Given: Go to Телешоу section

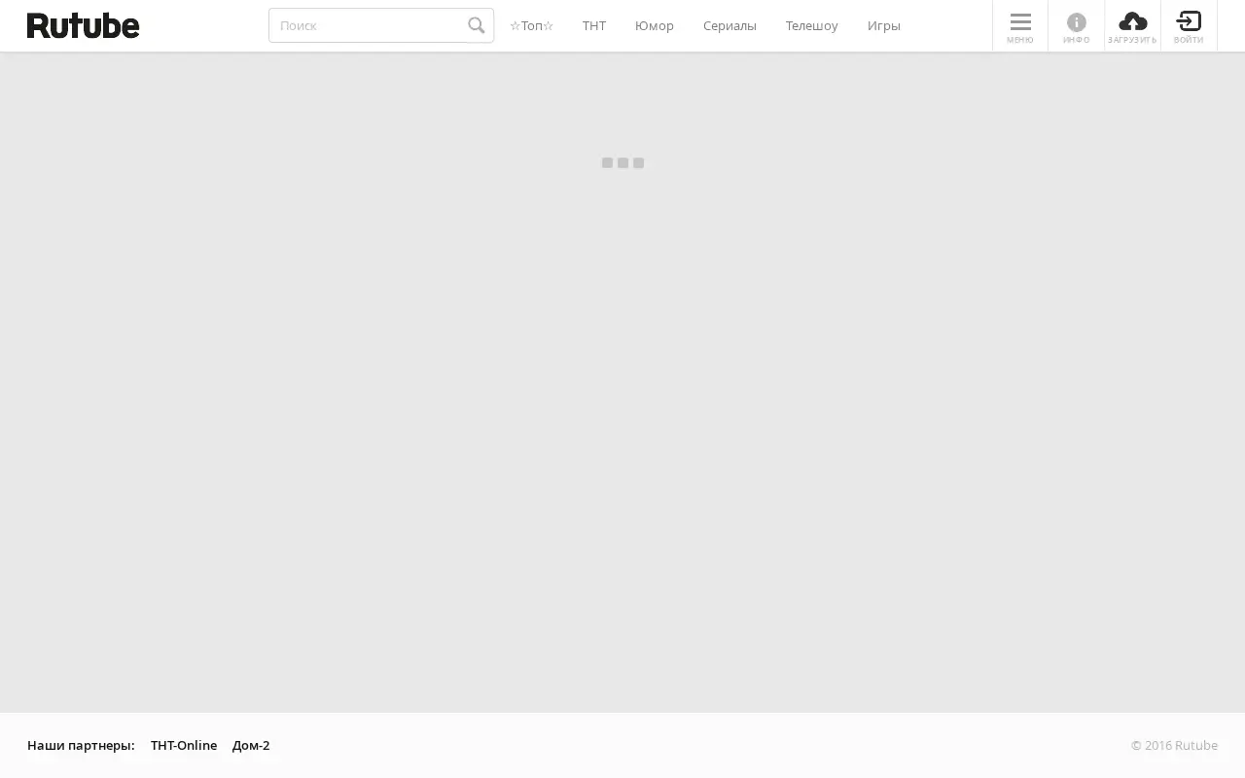Looking at the screenshot, I should (812, 25).
